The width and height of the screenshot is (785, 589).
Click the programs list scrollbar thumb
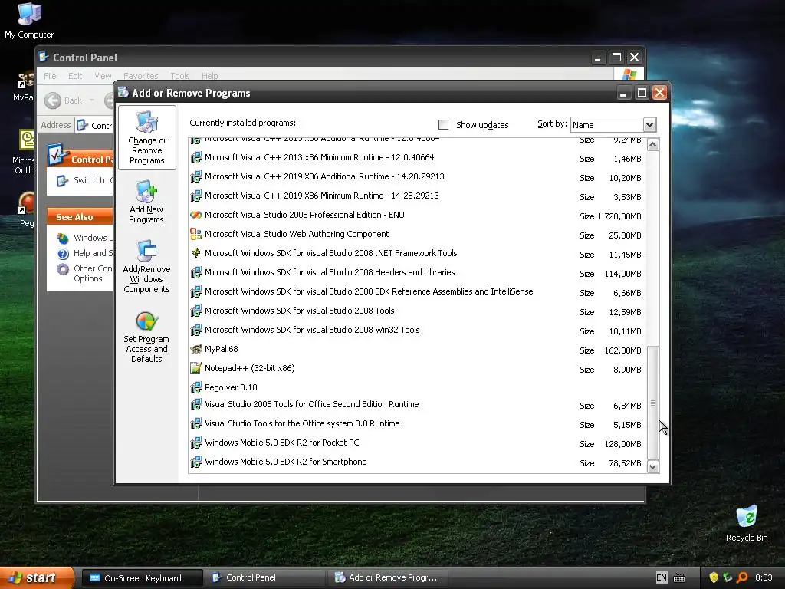pyautogui.click(x=653, y=403)
